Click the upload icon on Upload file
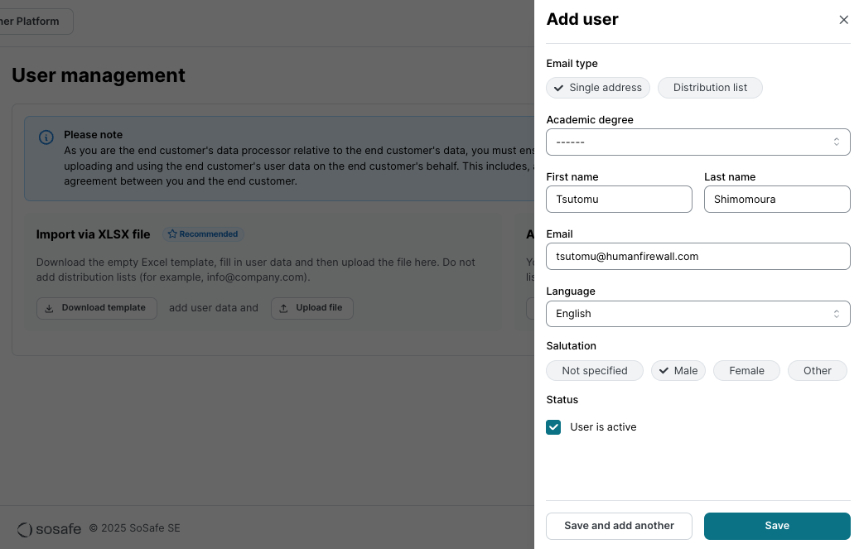Screen dimensions: 859x549 pos(283,308)
